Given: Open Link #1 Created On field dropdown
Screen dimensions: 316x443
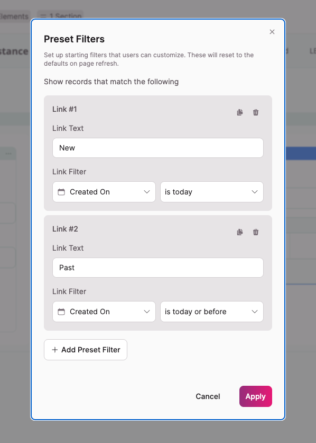Looking at the screenshot, I should pos(104,192).
